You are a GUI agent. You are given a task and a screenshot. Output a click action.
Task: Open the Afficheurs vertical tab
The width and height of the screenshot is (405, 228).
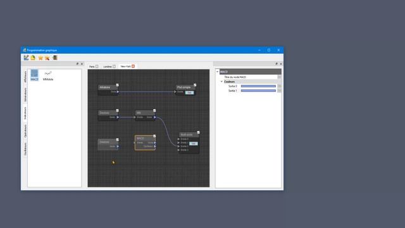coord(25,77)
